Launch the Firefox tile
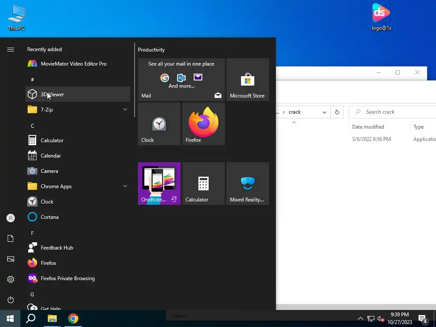This screenshot has width=436, height=327. point(204,124)
